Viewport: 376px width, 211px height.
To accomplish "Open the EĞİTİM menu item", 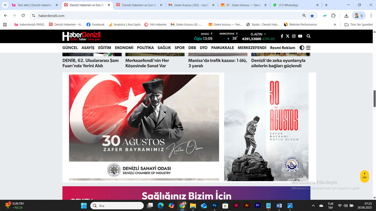I will pyautogui.click(x=105, y=48).
